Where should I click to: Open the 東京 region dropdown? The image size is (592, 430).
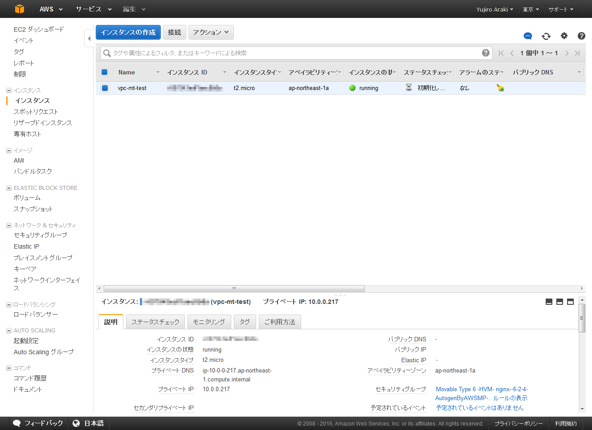point(531,9)
